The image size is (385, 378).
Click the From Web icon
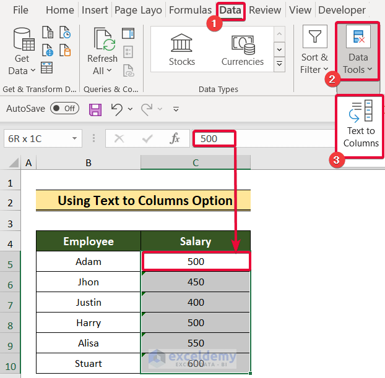click(x=47, y=50)
